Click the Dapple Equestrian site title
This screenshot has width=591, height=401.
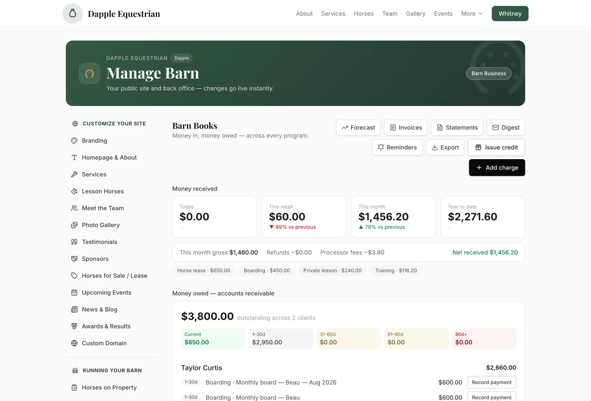[x=124, y=14]
